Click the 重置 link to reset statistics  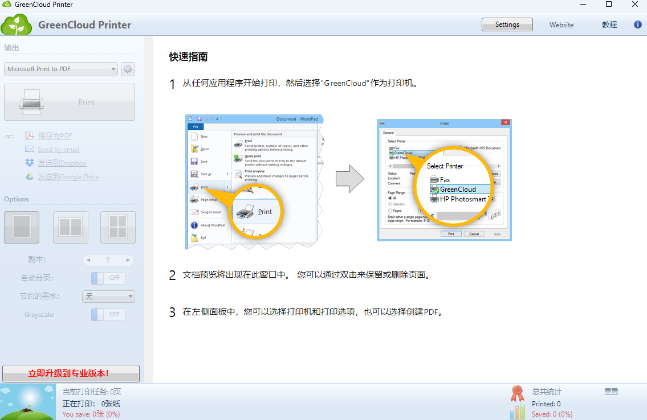click(611, 391)
